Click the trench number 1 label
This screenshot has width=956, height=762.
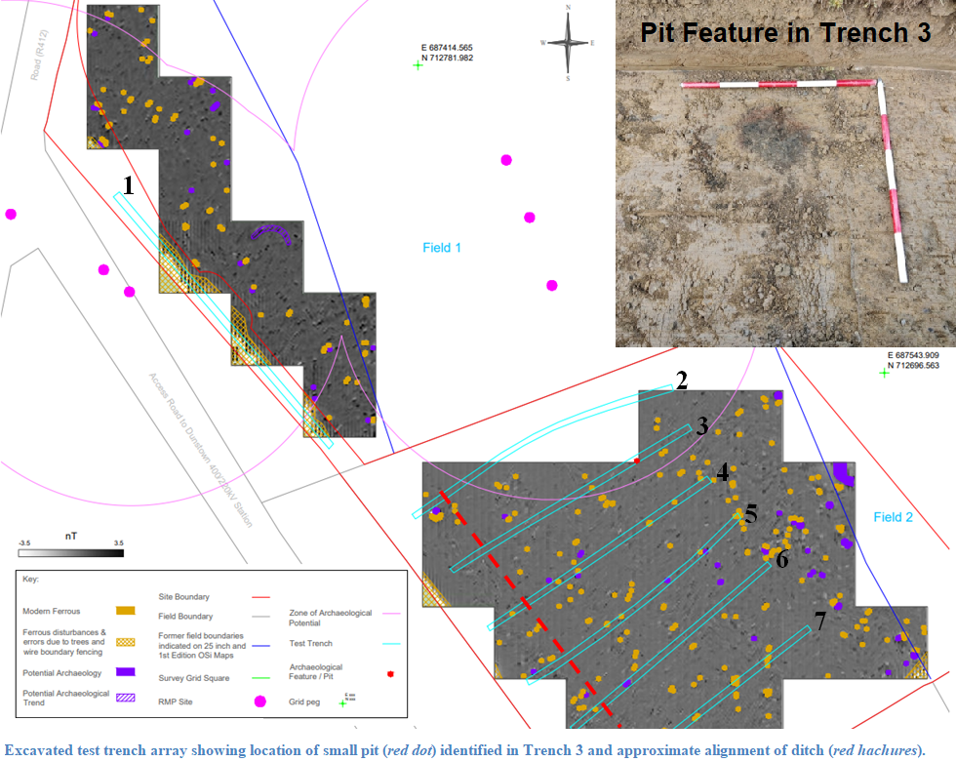128,181
